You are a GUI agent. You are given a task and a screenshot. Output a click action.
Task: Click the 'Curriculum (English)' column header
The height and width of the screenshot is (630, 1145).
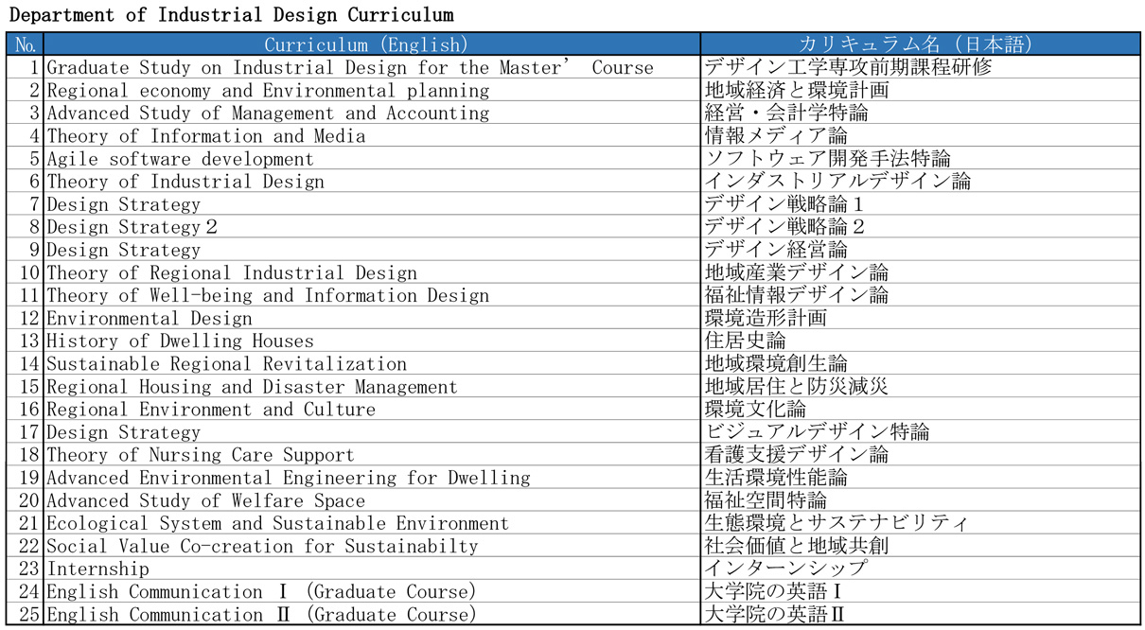[372, 44]
